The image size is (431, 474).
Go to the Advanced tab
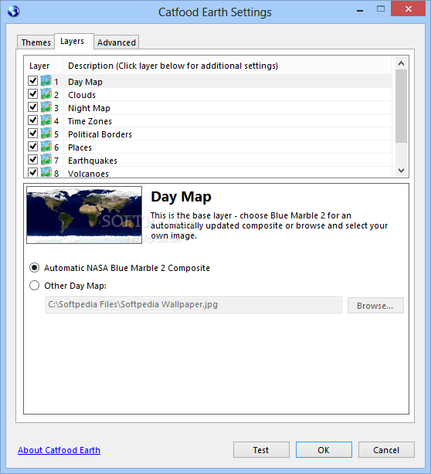point(117,42)
